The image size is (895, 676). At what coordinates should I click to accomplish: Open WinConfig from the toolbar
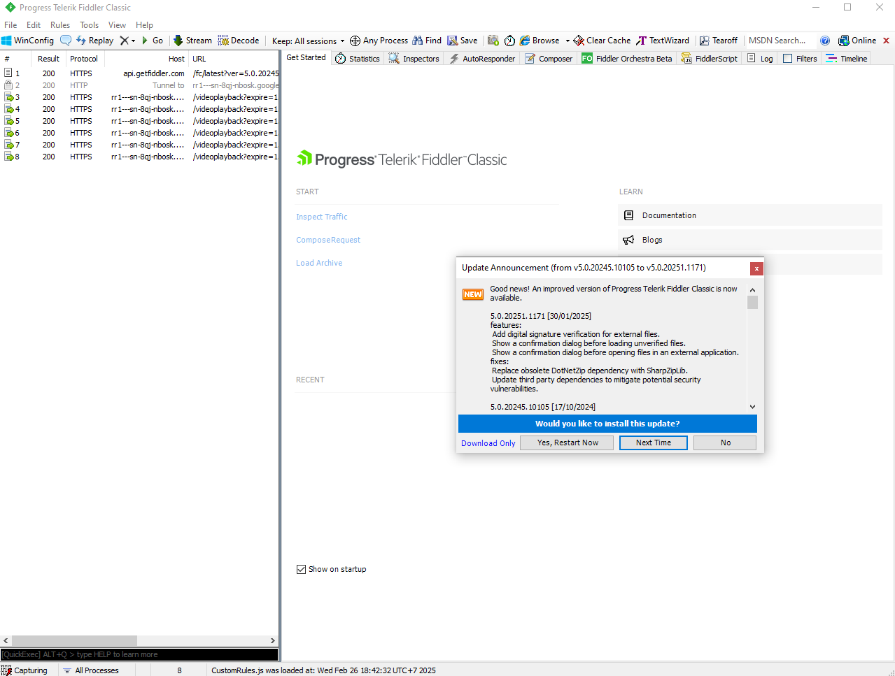[28, 41]
